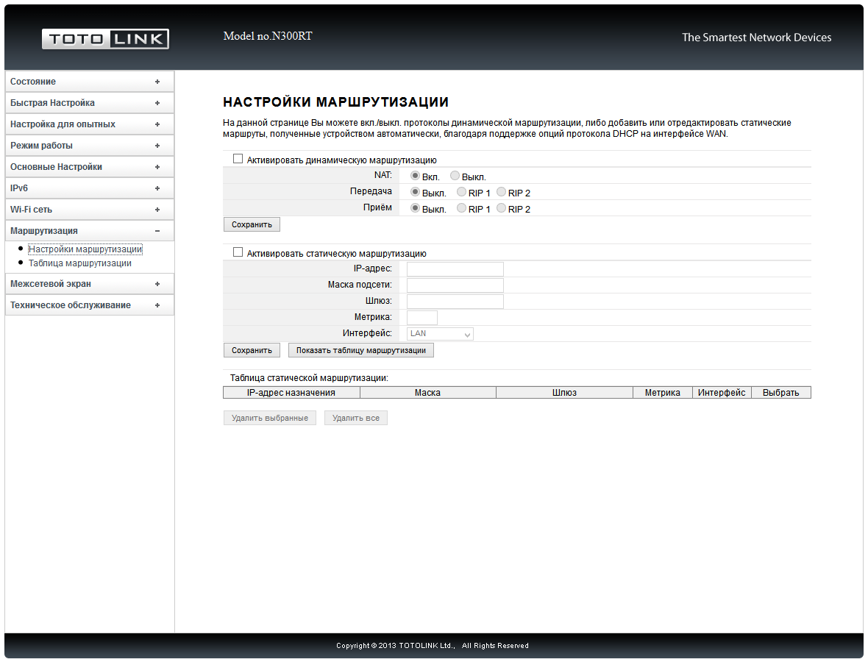
Task: Select Передача RIP 1 radio option
Action: [461, 191]
